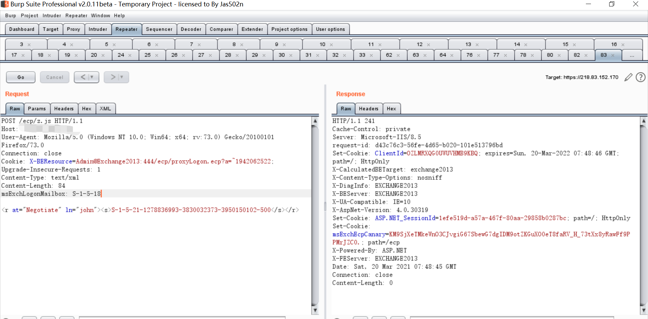Click the msExchLogonMailbox header line
Image resolution: width=648 pixels, height=319 pixels.
coord(156,194)
